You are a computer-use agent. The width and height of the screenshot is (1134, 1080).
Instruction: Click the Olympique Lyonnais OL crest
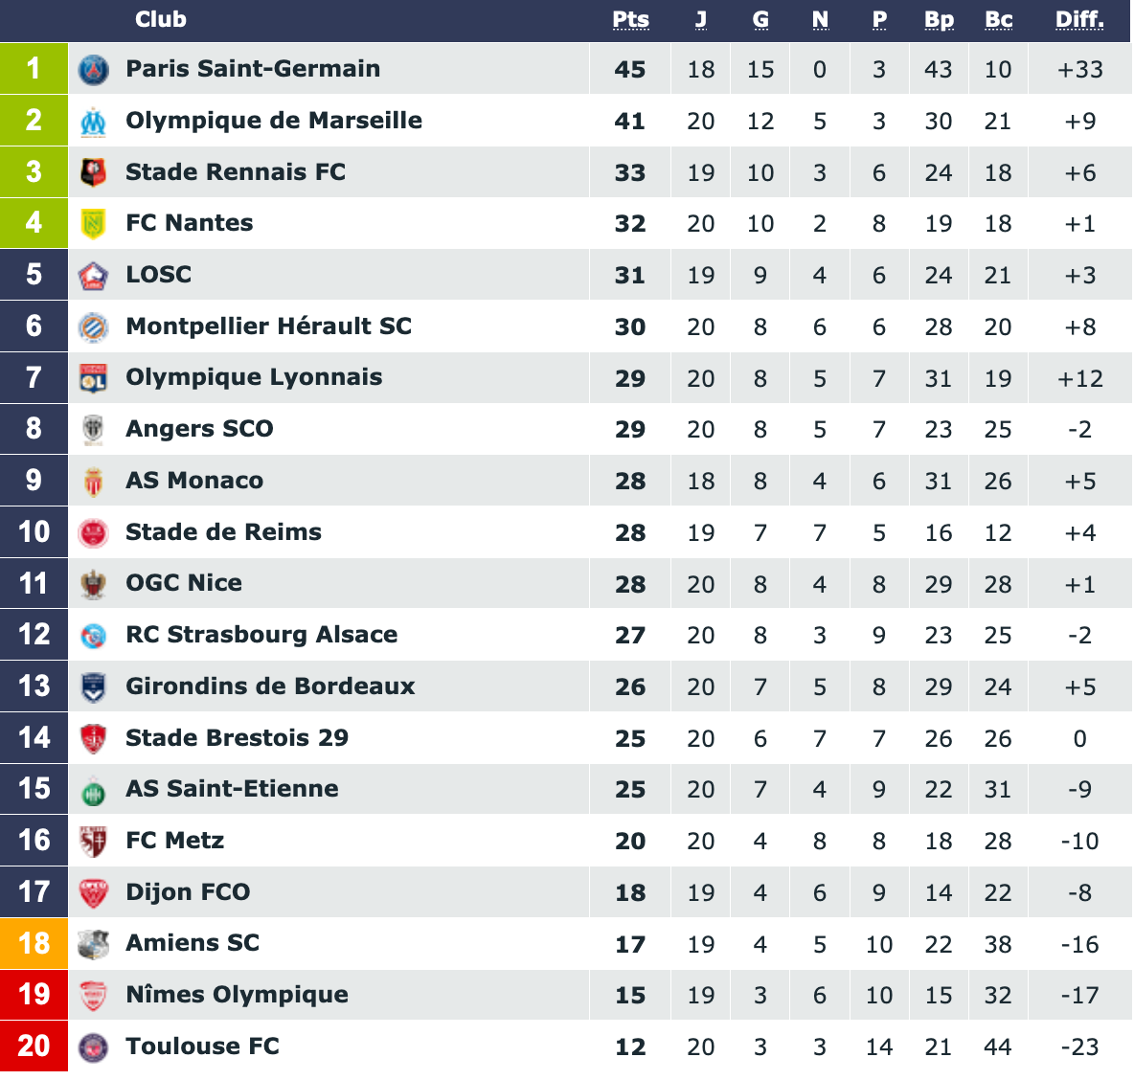pos(93,378)
